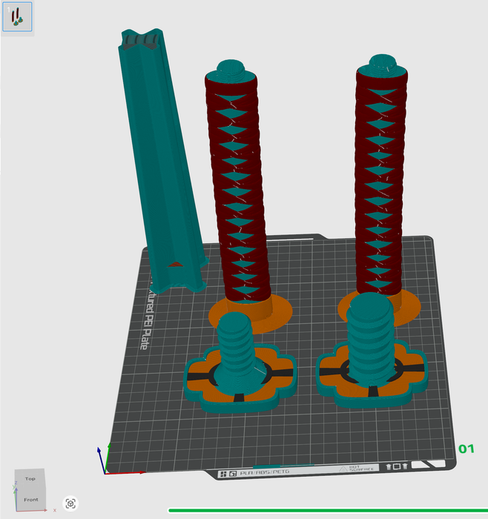Click the Top face of view cube
The width and height of the screenshot is (488, 519).
30,479
